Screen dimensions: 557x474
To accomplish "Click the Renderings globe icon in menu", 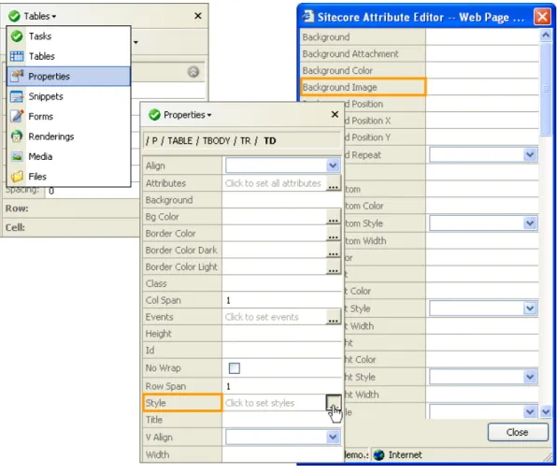I will pos(17,136).
